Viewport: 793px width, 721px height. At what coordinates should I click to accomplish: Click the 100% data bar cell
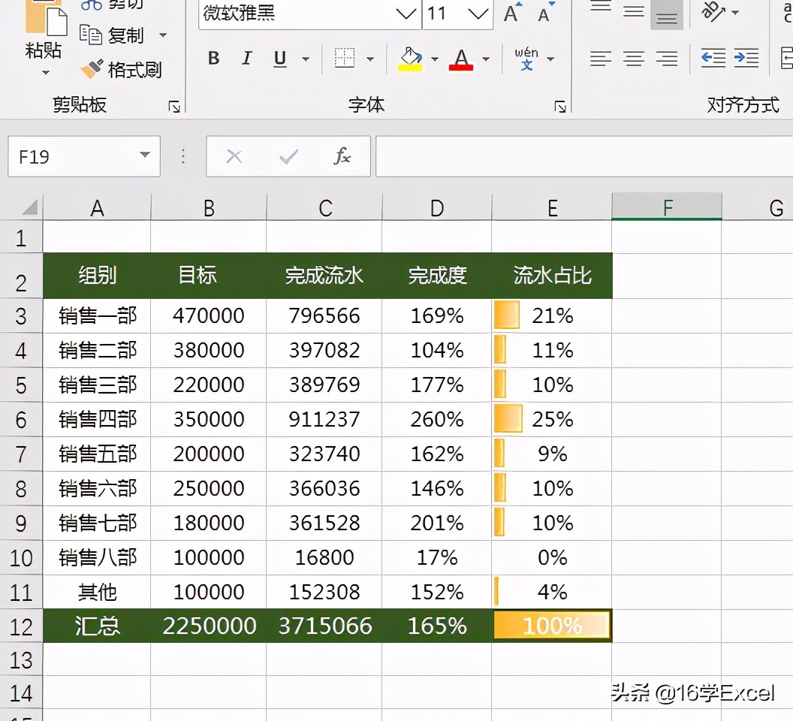pos(552,626)
